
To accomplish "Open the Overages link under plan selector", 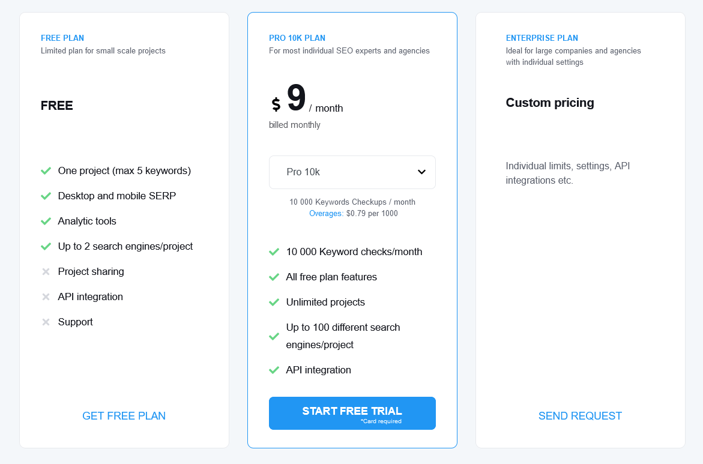I will click(x=326, y=214).
